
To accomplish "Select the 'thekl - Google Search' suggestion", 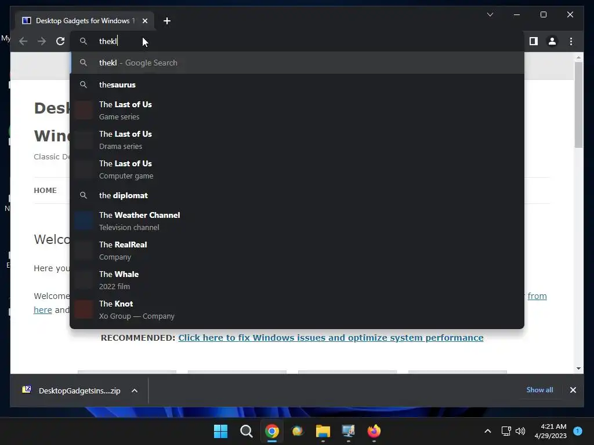I will coord(297,63).
